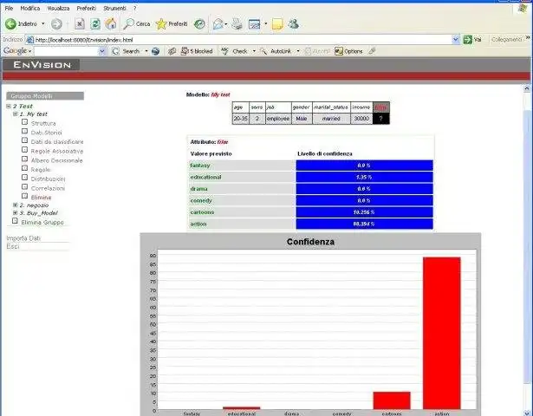Screen dimensions: 533x416
Task: Click the blue action confidence bar
Action: [364, 224]
